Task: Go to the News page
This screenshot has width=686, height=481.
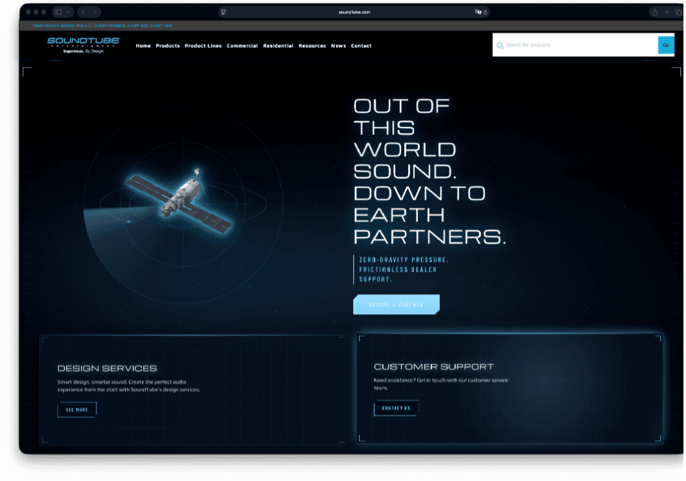Action: pyautogui.click(x=338, y=46)
